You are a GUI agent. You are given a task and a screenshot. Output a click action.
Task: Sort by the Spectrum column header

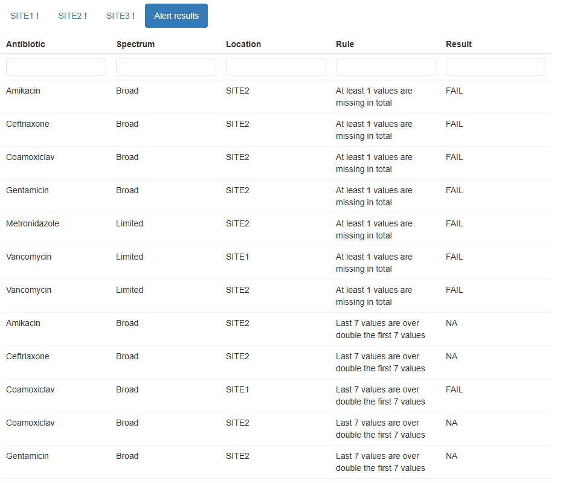pyautogui.click(x=135, y=44)
